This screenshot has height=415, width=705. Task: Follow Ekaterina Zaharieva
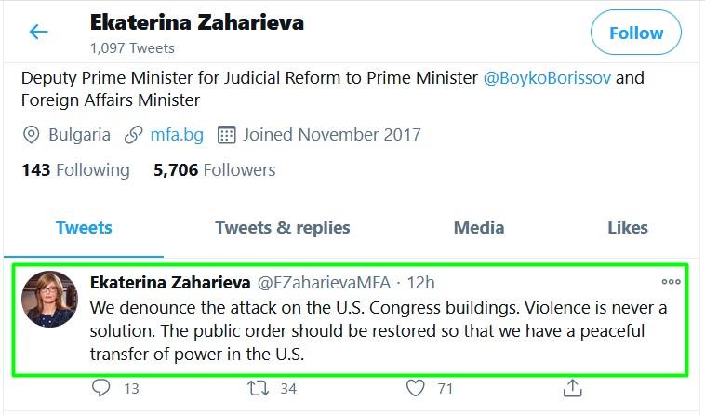click(636, 33)
